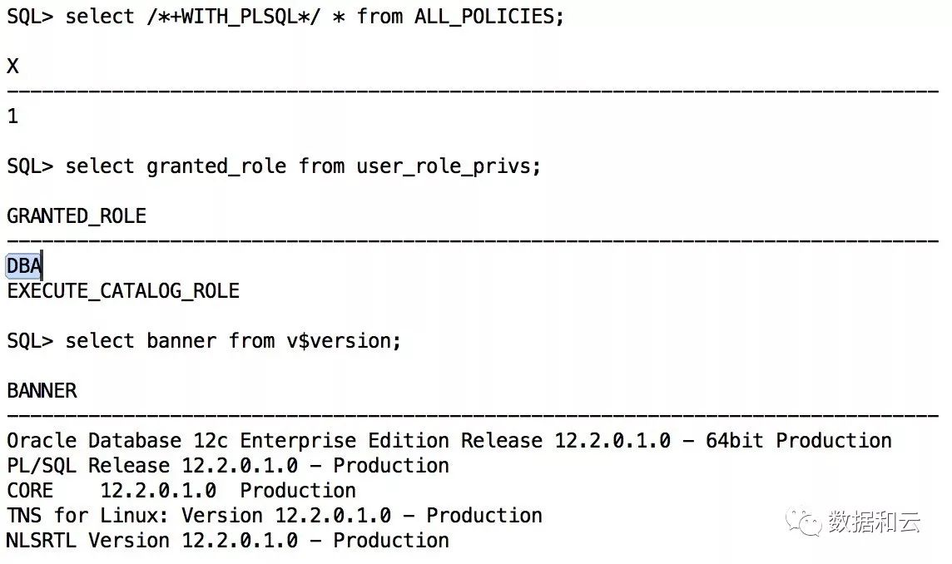Viewport: 952px width, 564px height.
Task: Click the result value 1 under X
Action: point(12,116)
